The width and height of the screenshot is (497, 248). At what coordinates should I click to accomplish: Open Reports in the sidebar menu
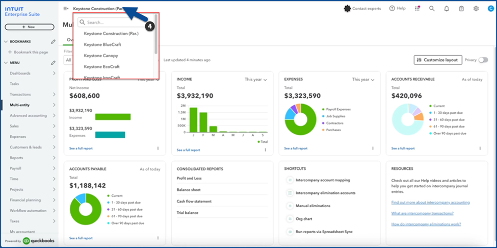[x=16, y=158]
